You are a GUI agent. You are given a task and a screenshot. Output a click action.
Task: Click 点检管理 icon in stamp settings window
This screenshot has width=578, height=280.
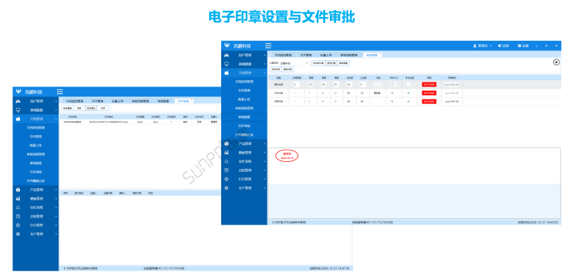227,170
